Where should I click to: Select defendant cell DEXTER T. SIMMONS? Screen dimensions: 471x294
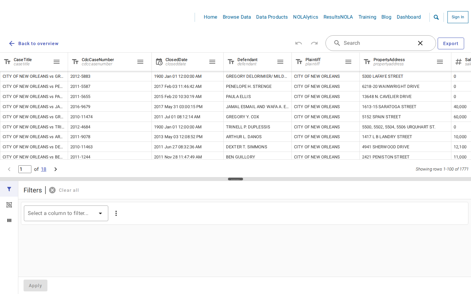(x=257, y=147)
